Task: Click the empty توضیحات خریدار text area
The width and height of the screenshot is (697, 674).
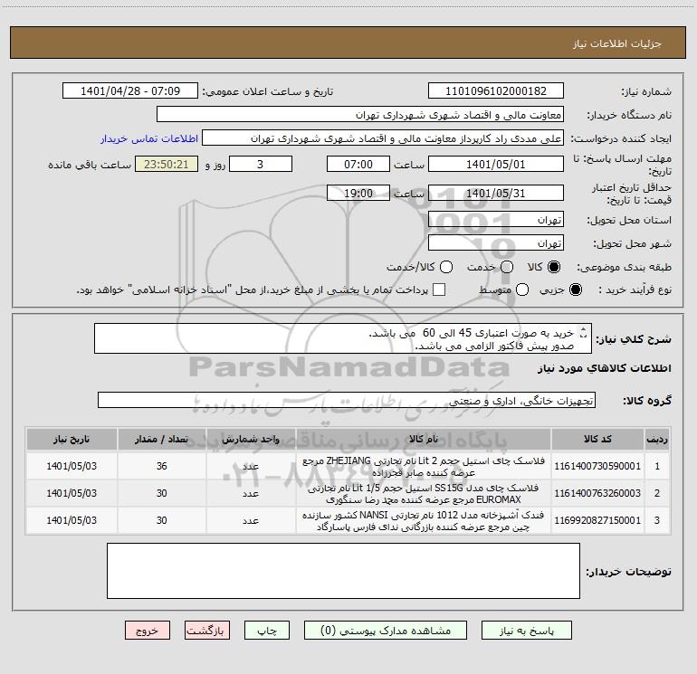Action: 343,571
